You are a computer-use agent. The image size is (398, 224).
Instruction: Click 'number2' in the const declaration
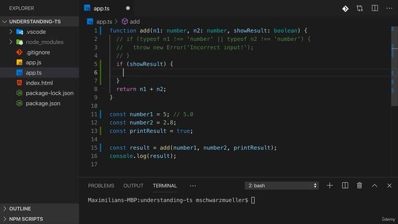(141, 123)
